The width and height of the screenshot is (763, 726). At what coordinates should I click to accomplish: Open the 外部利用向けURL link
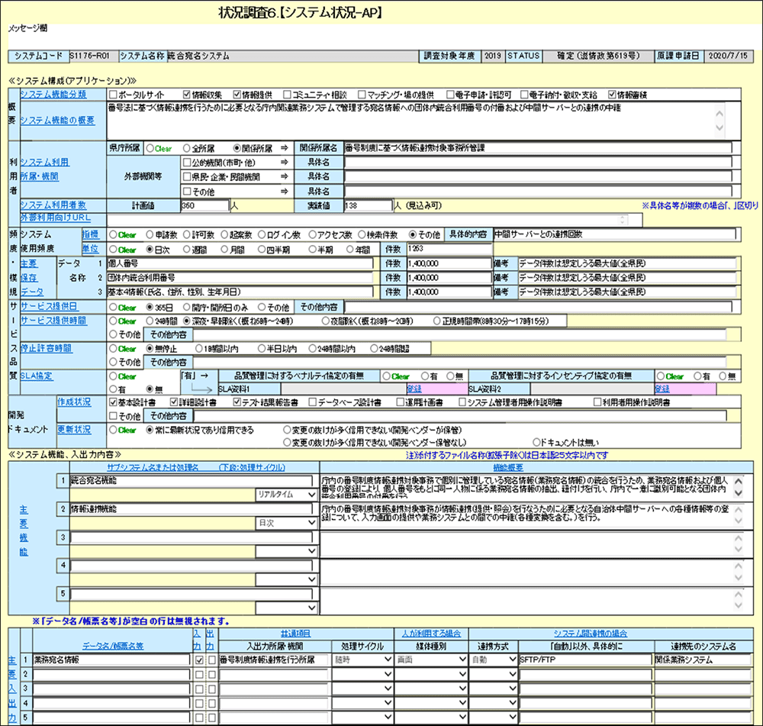tap(55, 217)
